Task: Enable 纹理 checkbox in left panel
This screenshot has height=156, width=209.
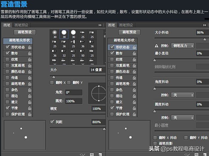Action: (7, 59)
